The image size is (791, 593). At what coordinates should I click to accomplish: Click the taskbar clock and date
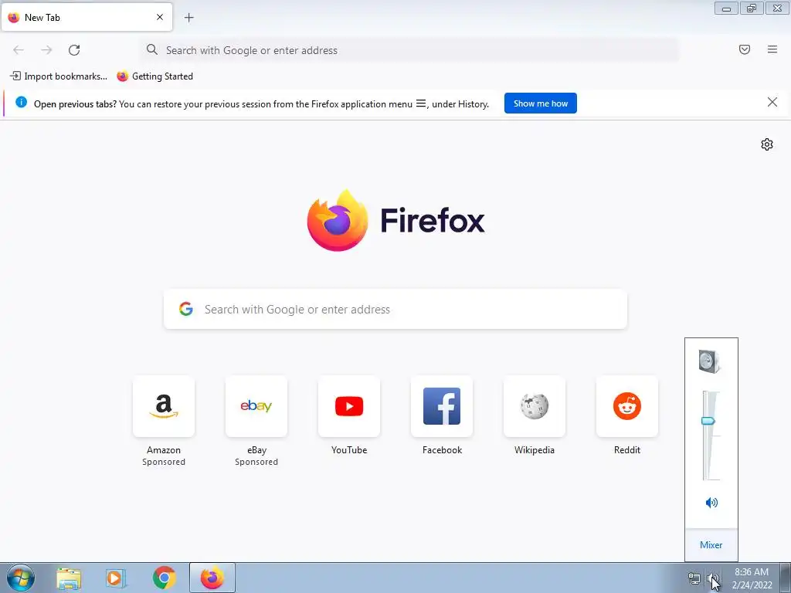tap(752, 578)
